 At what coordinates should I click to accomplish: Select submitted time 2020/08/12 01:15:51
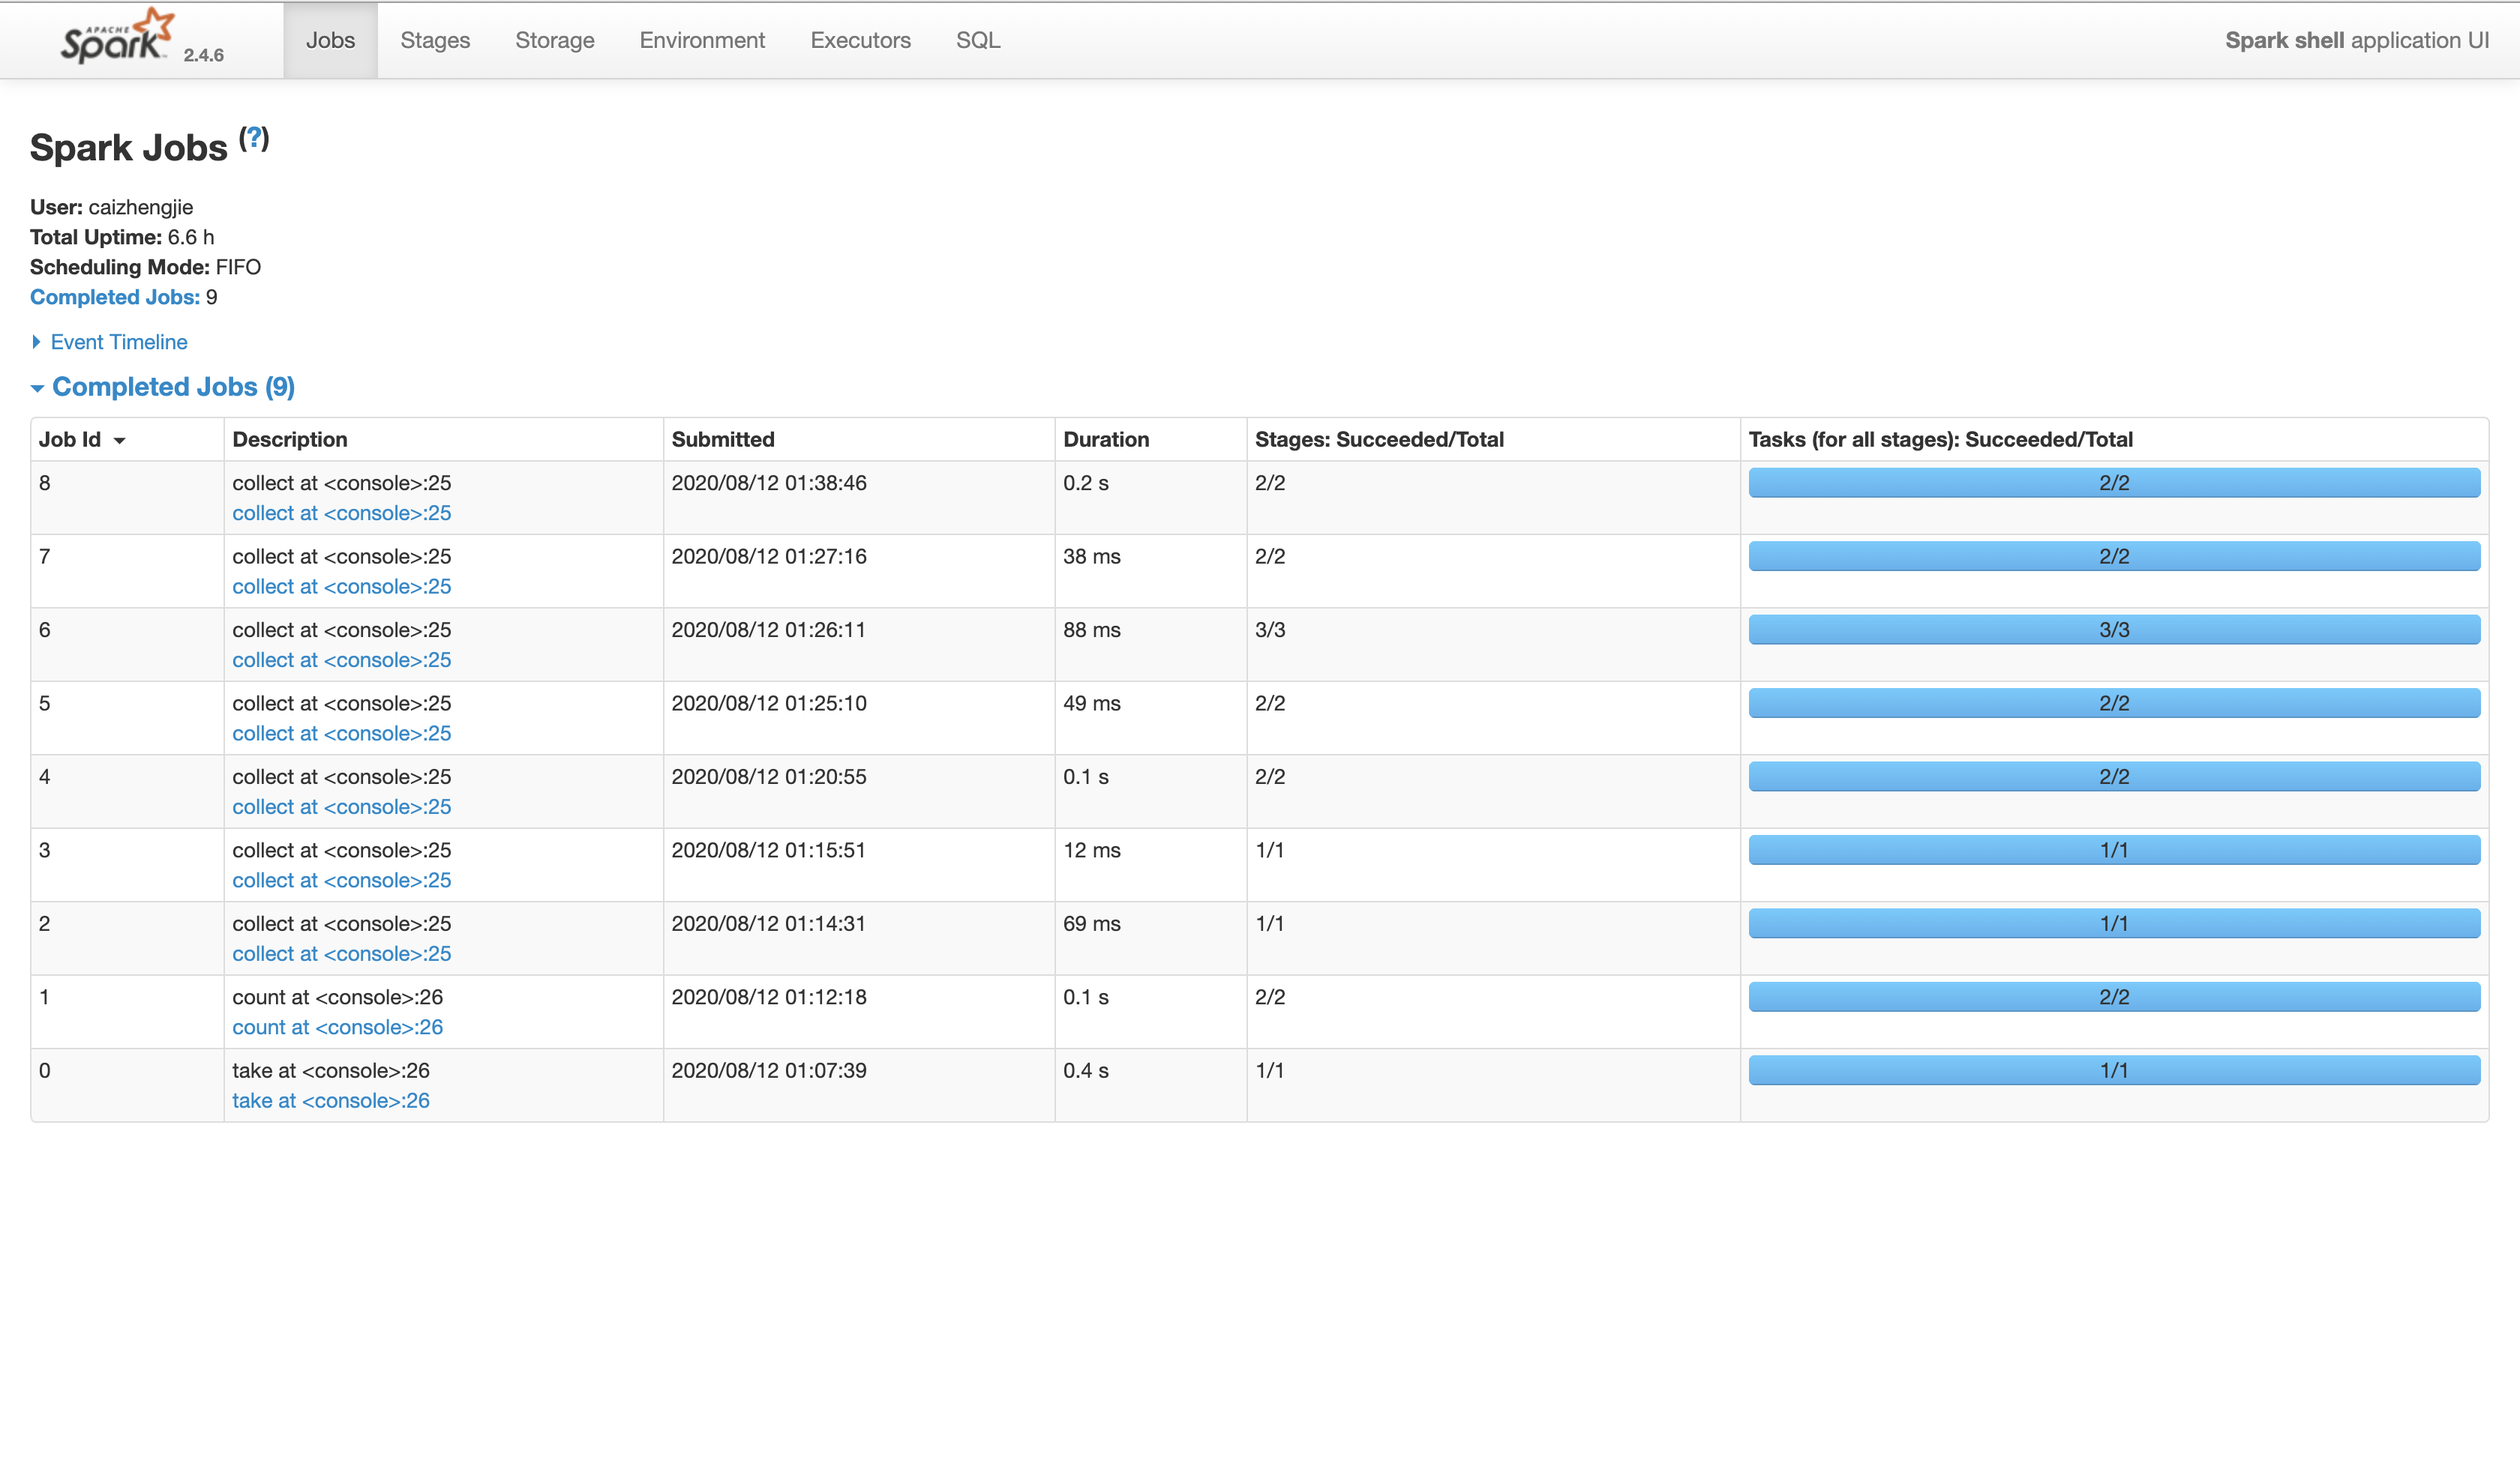(x=769, y=851)
